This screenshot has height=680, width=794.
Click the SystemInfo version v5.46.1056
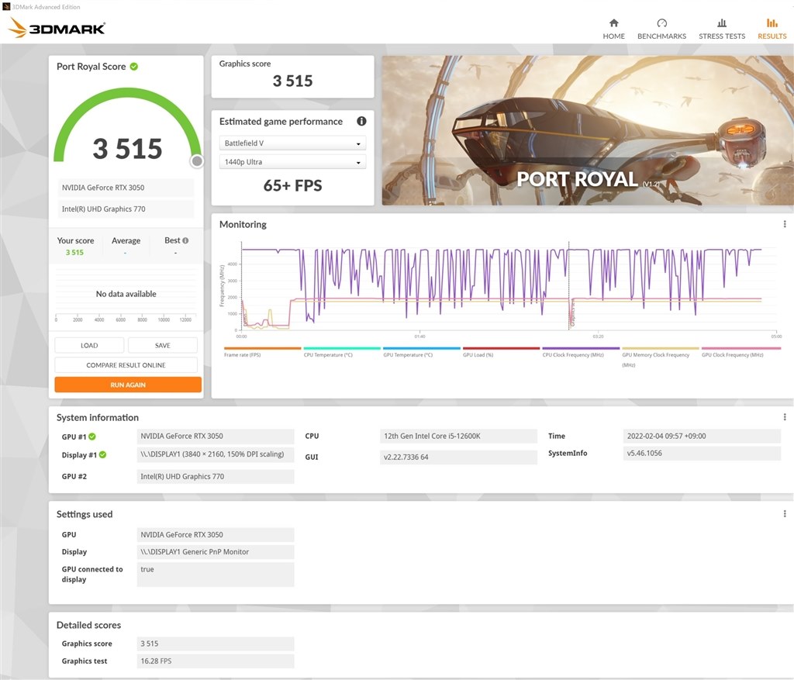[702, 453]
